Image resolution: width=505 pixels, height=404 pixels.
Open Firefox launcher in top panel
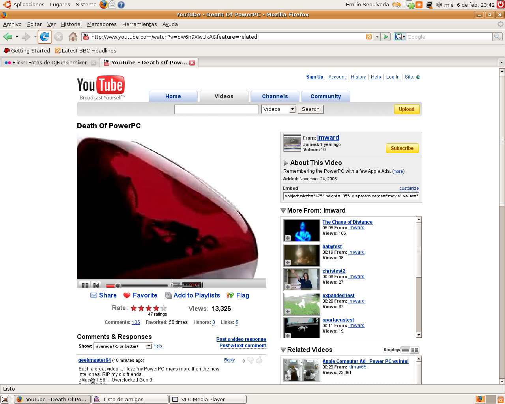(x=103, y=5)
